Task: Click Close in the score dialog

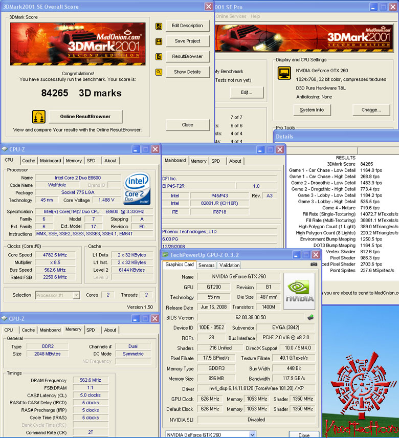Action: (x=187, y=125)
